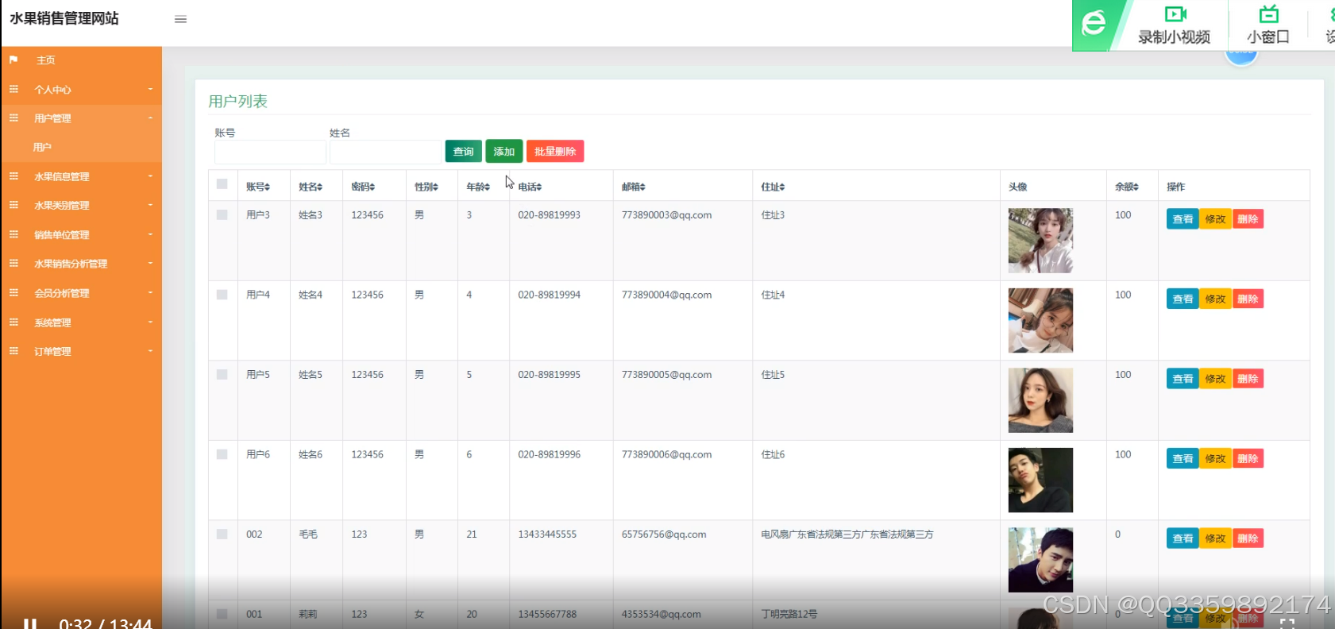This screenshot has width=1335, height=629.
Task: Click the list icon beside 销售单位管理
Action: pos(14,234)
